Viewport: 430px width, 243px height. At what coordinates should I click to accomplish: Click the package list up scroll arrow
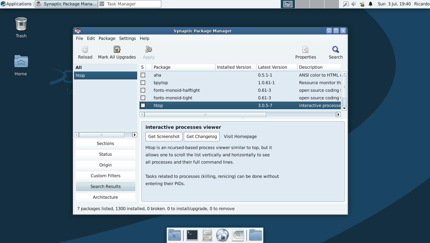click(344, 73)
